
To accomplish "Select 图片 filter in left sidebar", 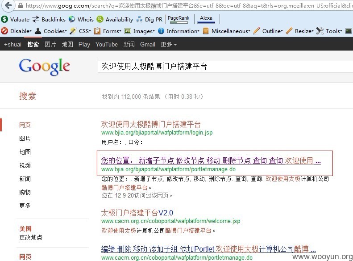I will point(25,139).
